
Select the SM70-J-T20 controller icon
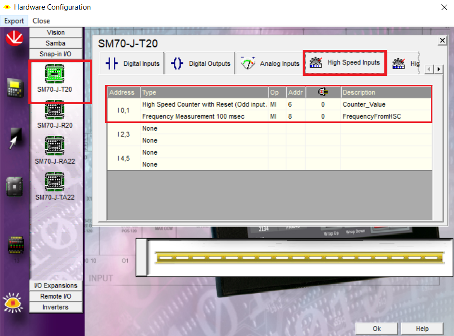pos(54,74)
